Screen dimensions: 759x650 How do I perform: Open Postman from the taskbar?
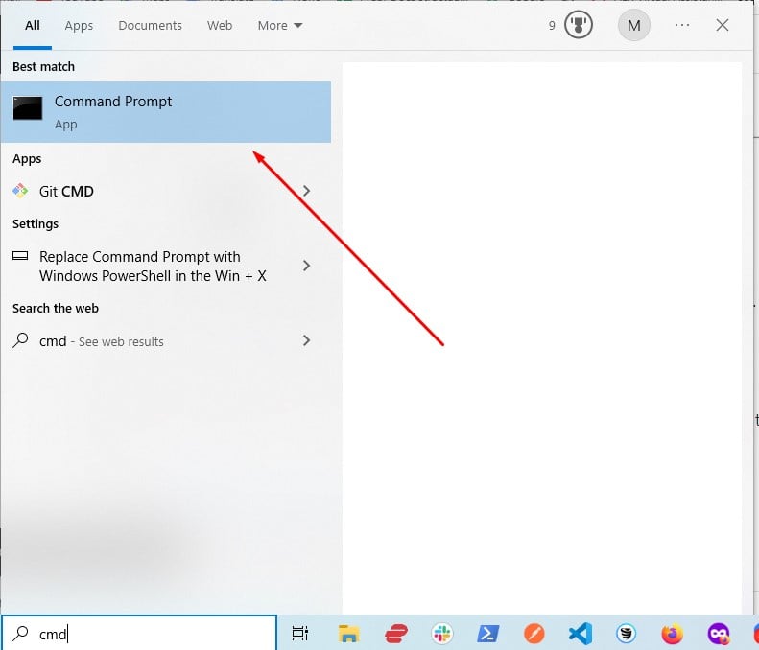click(x=534, y=633)
